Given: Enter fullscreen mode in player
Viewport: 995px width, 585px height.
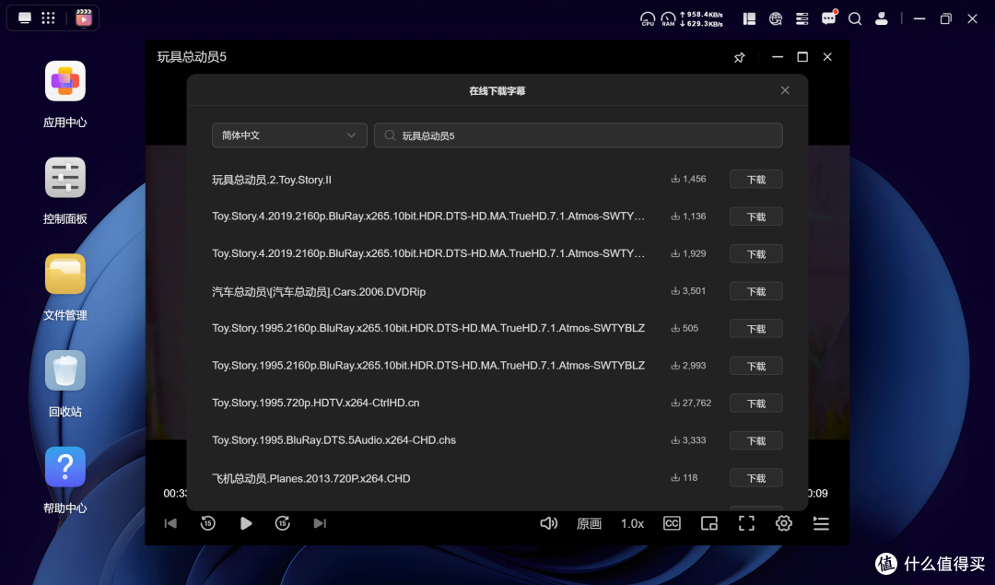Looking at the screenshot, I should (747, 523).
